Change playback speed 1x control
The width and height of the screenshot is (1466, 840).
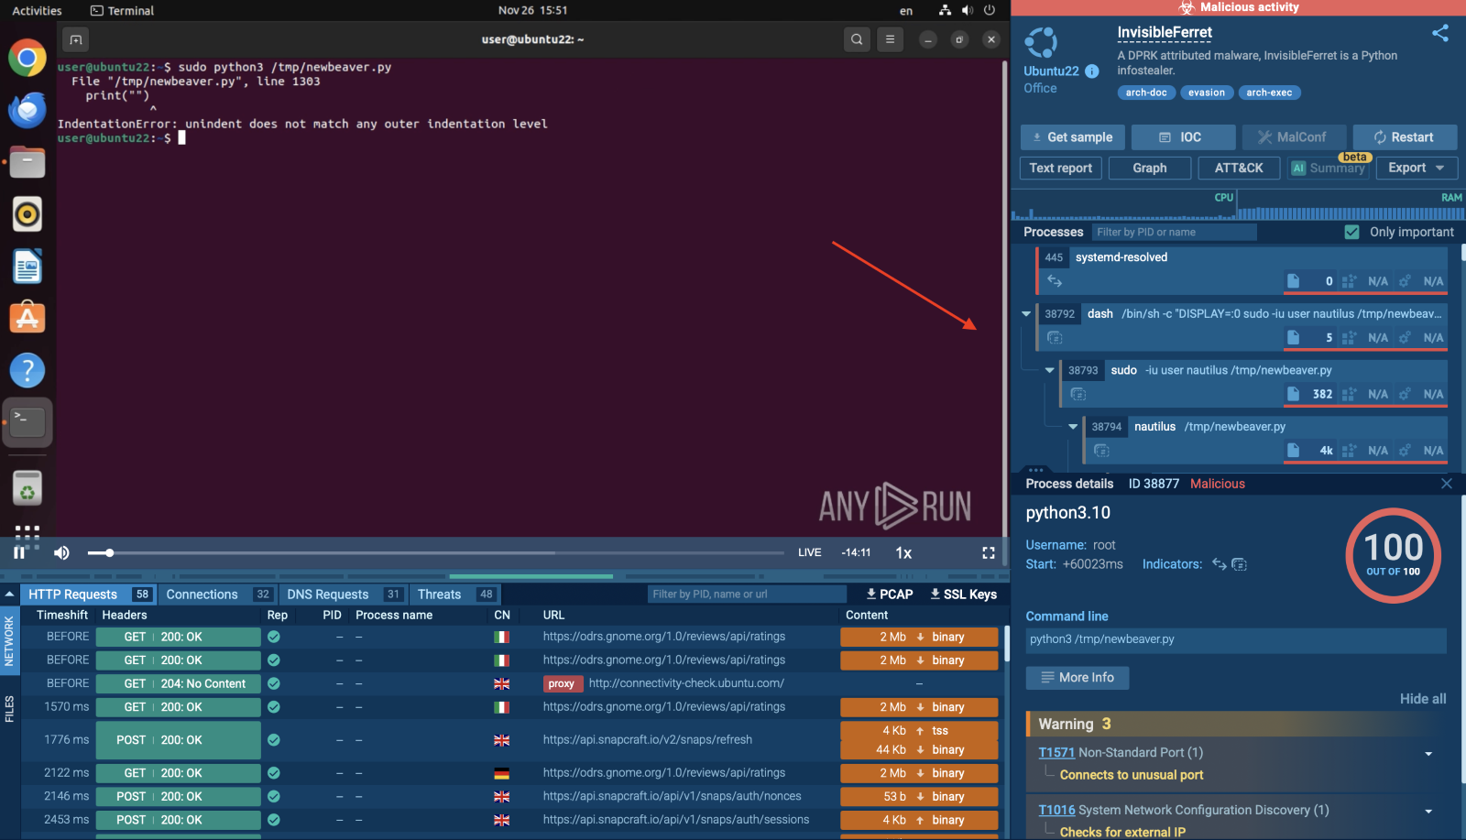coord(903,552)
